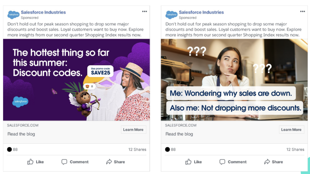The image size is (310, 174).
Task: Open the three-dot menu on the left ad
Action: 144,11
